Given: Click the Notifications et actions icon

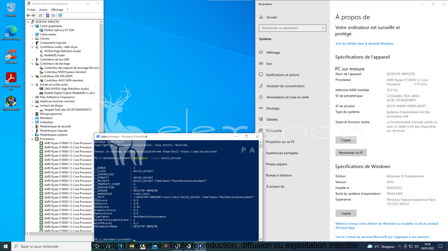Looking at the screenshot, I should (x=261, y=75).
